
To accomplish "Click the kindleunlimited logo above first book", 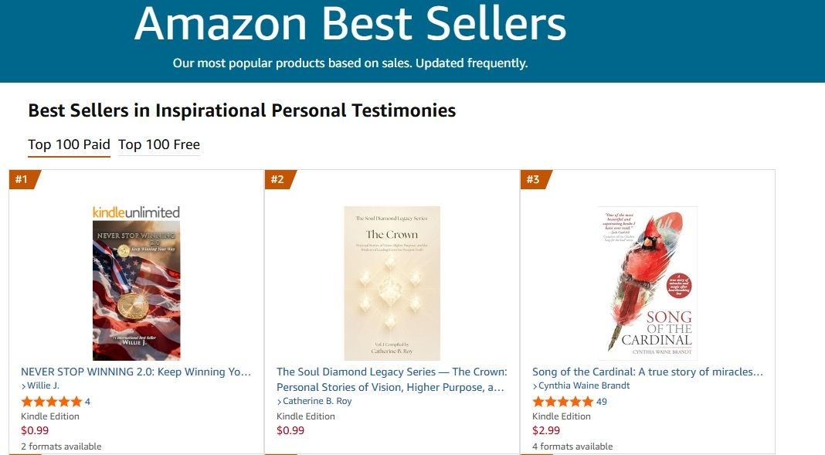I will pos(136,212).
